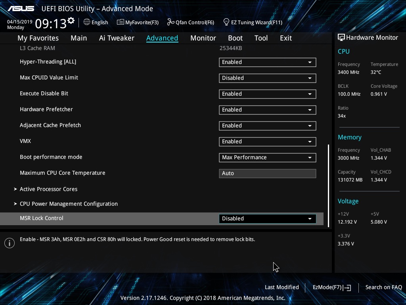Click the MyFavorite list icon
The width and height of the screenshot is (406, 305).
point(121,22)
